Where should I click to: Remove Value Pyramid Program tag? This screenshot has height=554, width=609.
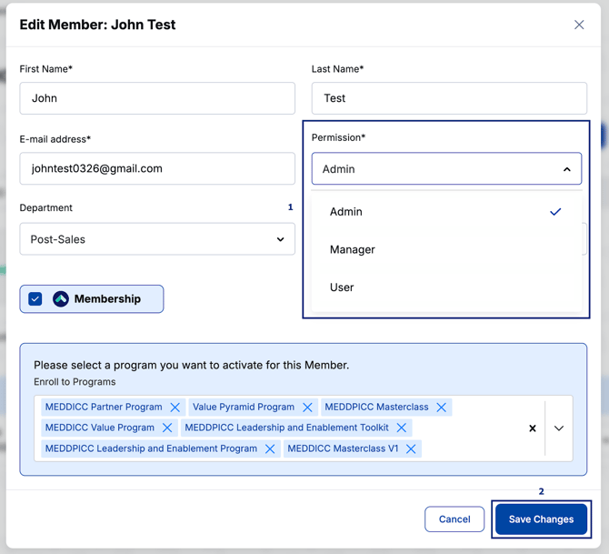[x=307, y=408]
